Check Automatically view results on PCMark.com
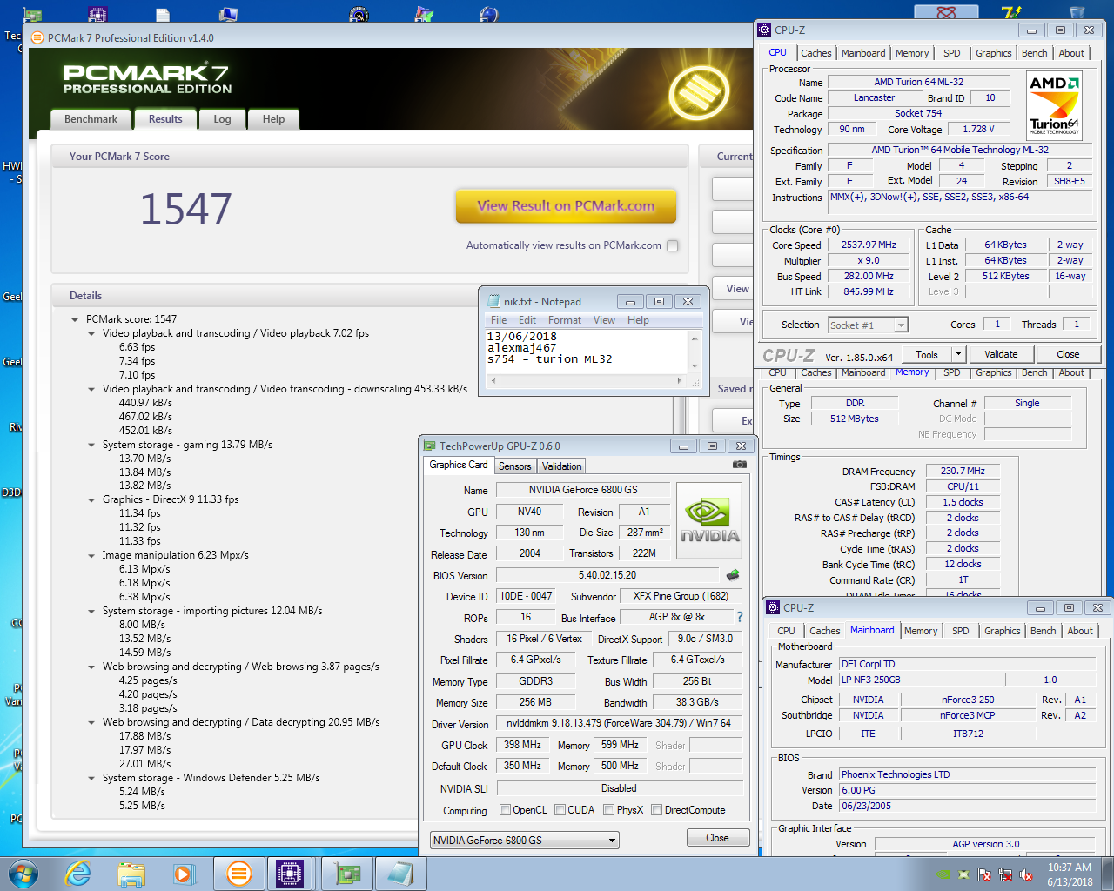1114x891 pixels. click(x=672, y=245)
